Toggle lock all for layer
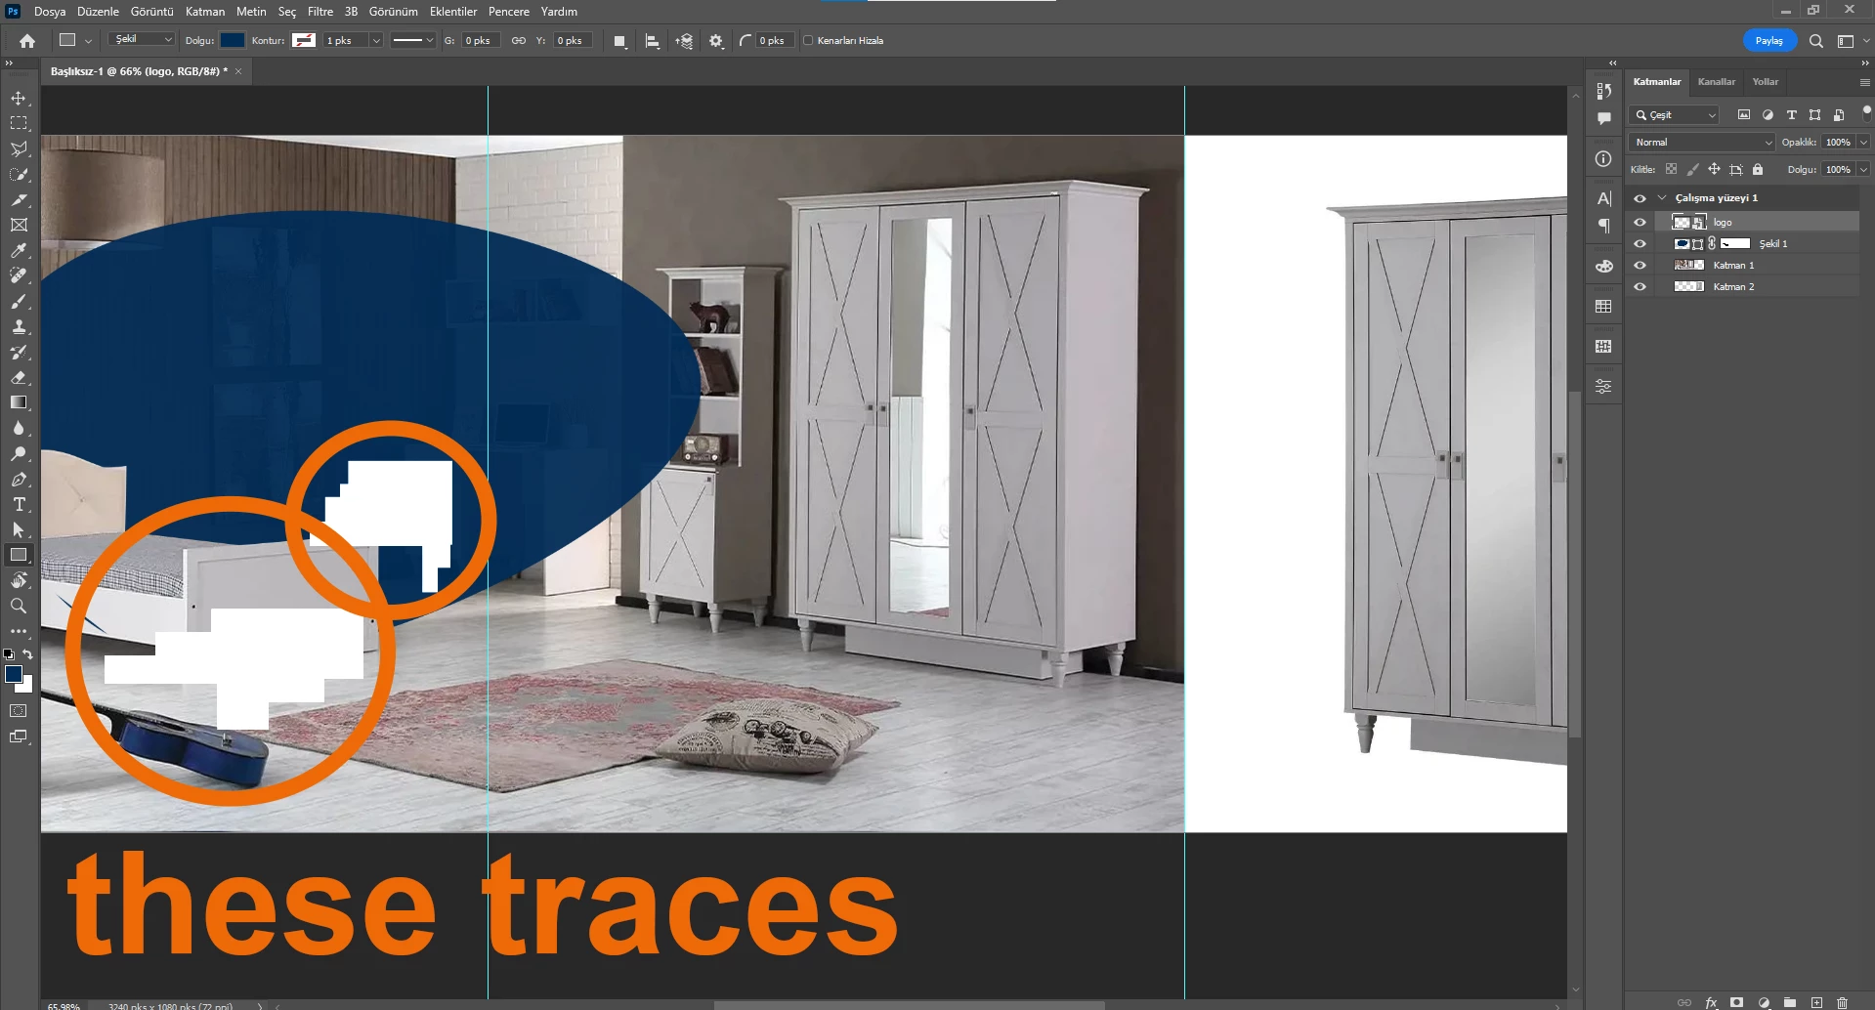1875x1010 pixels. [x=1758, y=169]
